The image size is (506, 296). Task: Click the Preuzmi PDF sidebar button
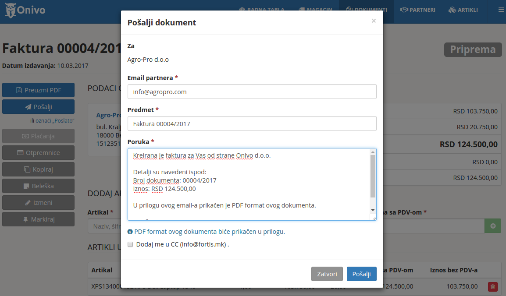pyautogui.click(x=38, y=90)
